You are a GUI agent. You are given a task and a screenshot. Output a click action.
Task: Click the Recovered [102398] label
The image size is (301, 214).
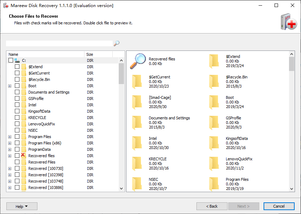point(46,175)
